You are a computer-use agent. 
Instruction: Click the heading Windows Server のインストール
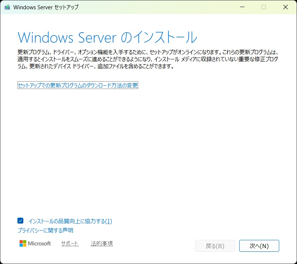point(107,37)
